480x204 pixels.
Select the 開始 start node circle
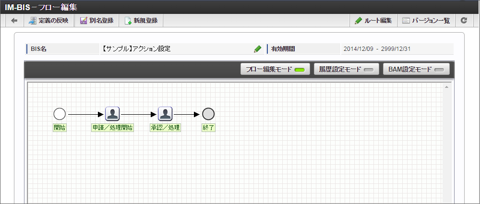tap(60, 114)
